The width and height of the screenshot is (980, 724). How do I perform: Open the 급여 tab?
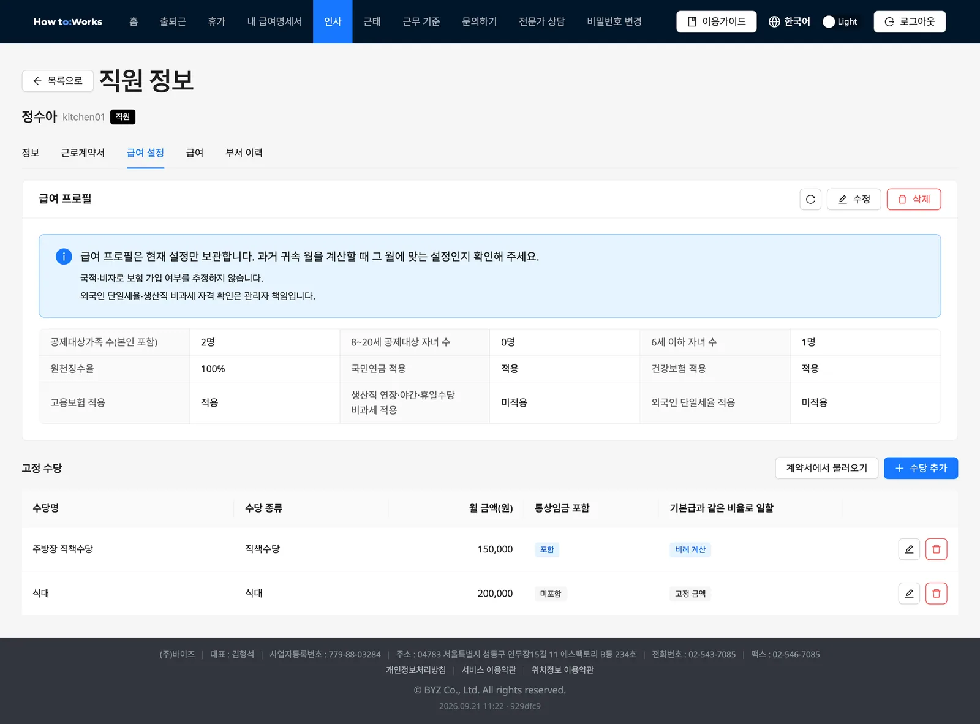point(195,153)
